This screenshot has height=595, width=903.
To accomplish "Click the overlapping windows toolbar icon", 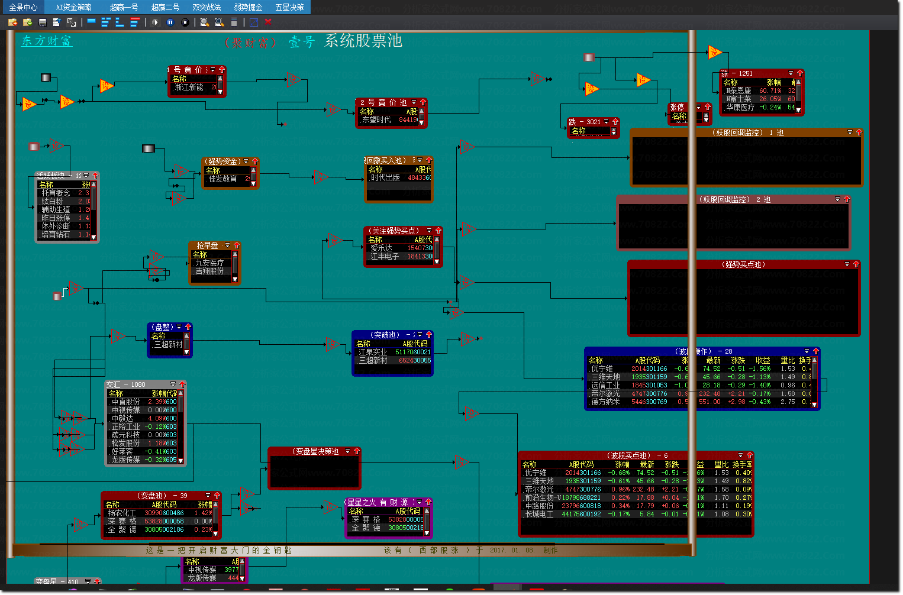I will click(x=72, y=22).
